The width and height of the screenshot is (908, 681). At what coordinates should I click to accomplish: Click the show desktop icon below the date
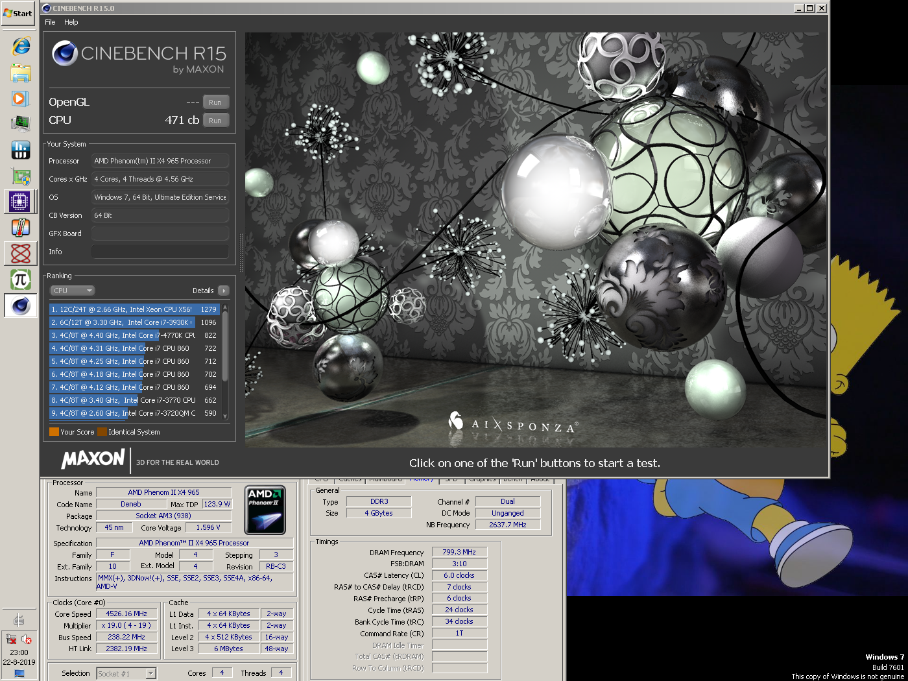(19, 673)
